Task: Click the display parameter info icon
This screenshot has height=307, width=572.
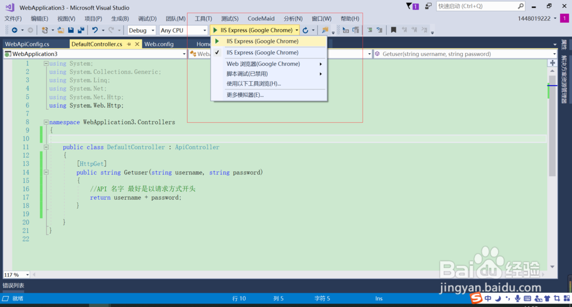Action: point(356,30)
